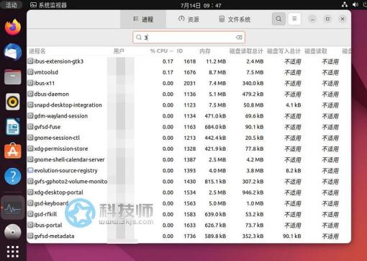Click the volume icon in top bar

(x=355, y=4)
